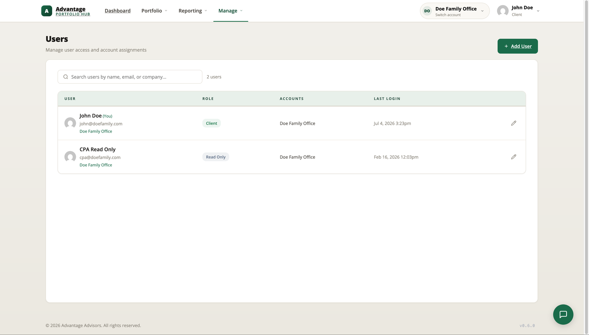
Task: Focus the search users input field
Action: click(x=130, y=77)
